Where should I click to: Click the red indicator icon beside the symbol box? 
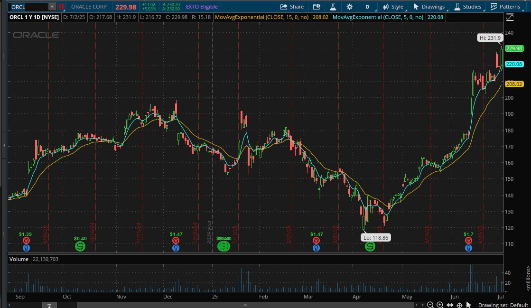[x=61, y=7]
